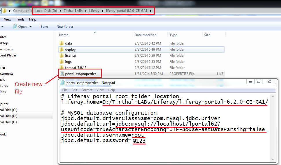Image resolution: width=281 pixels, height=165 pixels.
Task: Click in the liferay.home line of Notepad
Action: (x=165, y=102)
